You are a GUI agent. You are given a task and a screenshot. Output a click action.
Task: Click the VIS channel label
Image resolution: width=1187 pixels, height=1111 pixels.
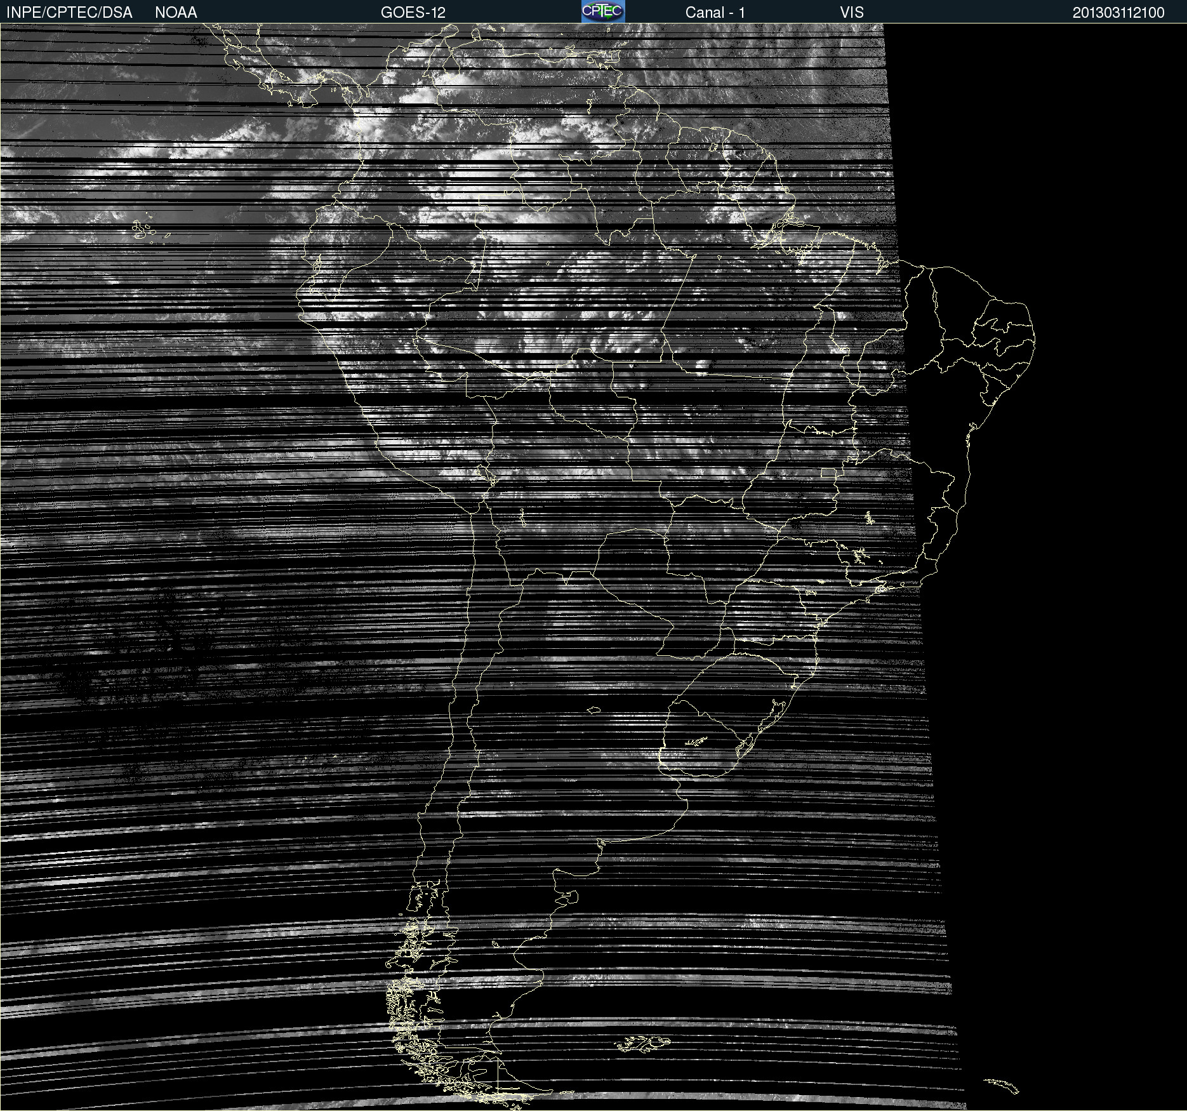tap(852, 12)
